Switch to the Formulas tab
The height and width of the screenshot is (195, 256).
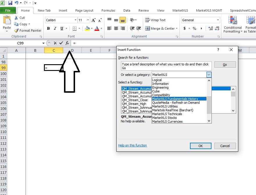click(108, 10)
